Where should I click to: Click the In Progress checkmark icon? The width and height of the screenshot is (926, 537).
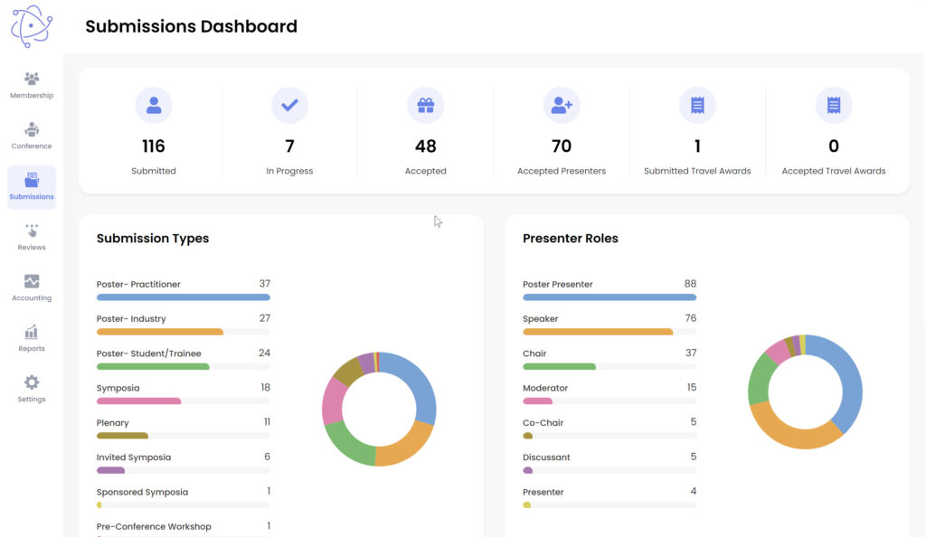tap(289, 106)
